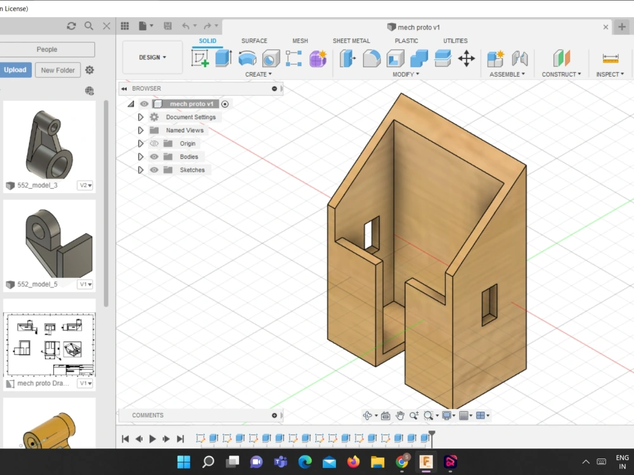Switch to the SOLID tab
The width and height of the screenshot is (634, 475).
click(x=207, y=41)
